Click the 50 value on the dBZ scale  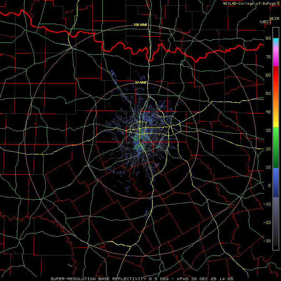(268, 94)
